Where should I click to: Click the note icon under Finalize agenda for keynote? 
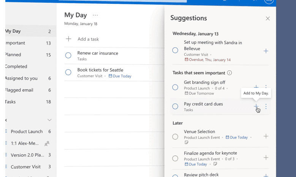pos(215,164)
